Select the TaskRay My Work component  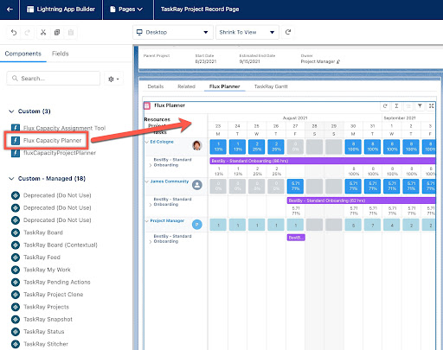pyautogui.click(x=47, y=270)
